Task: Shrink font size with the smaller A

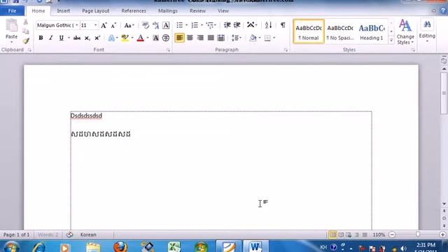Action: [x=113, y=25]
